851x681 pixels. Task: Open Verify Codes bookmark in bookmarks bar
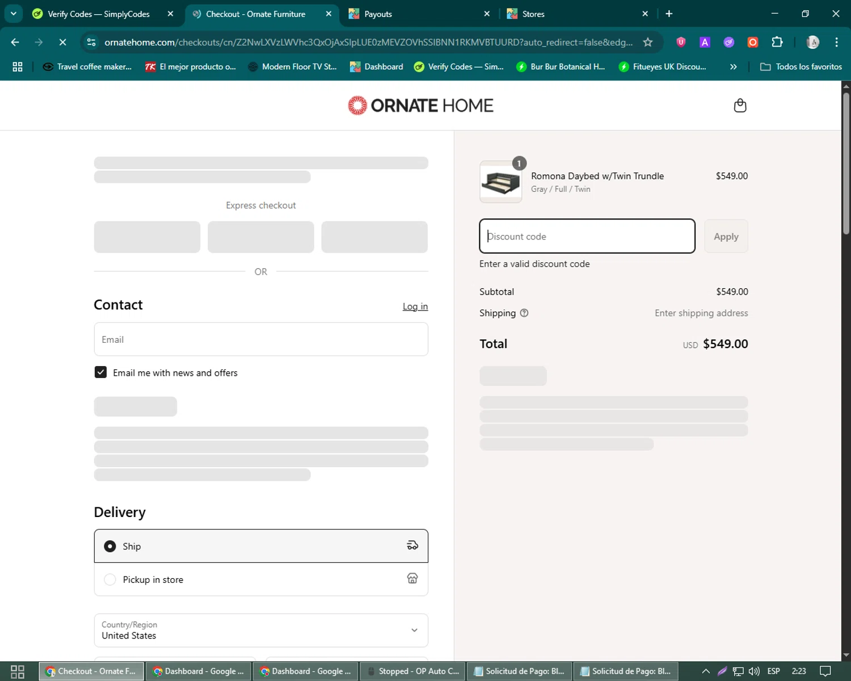click(459, 67)
